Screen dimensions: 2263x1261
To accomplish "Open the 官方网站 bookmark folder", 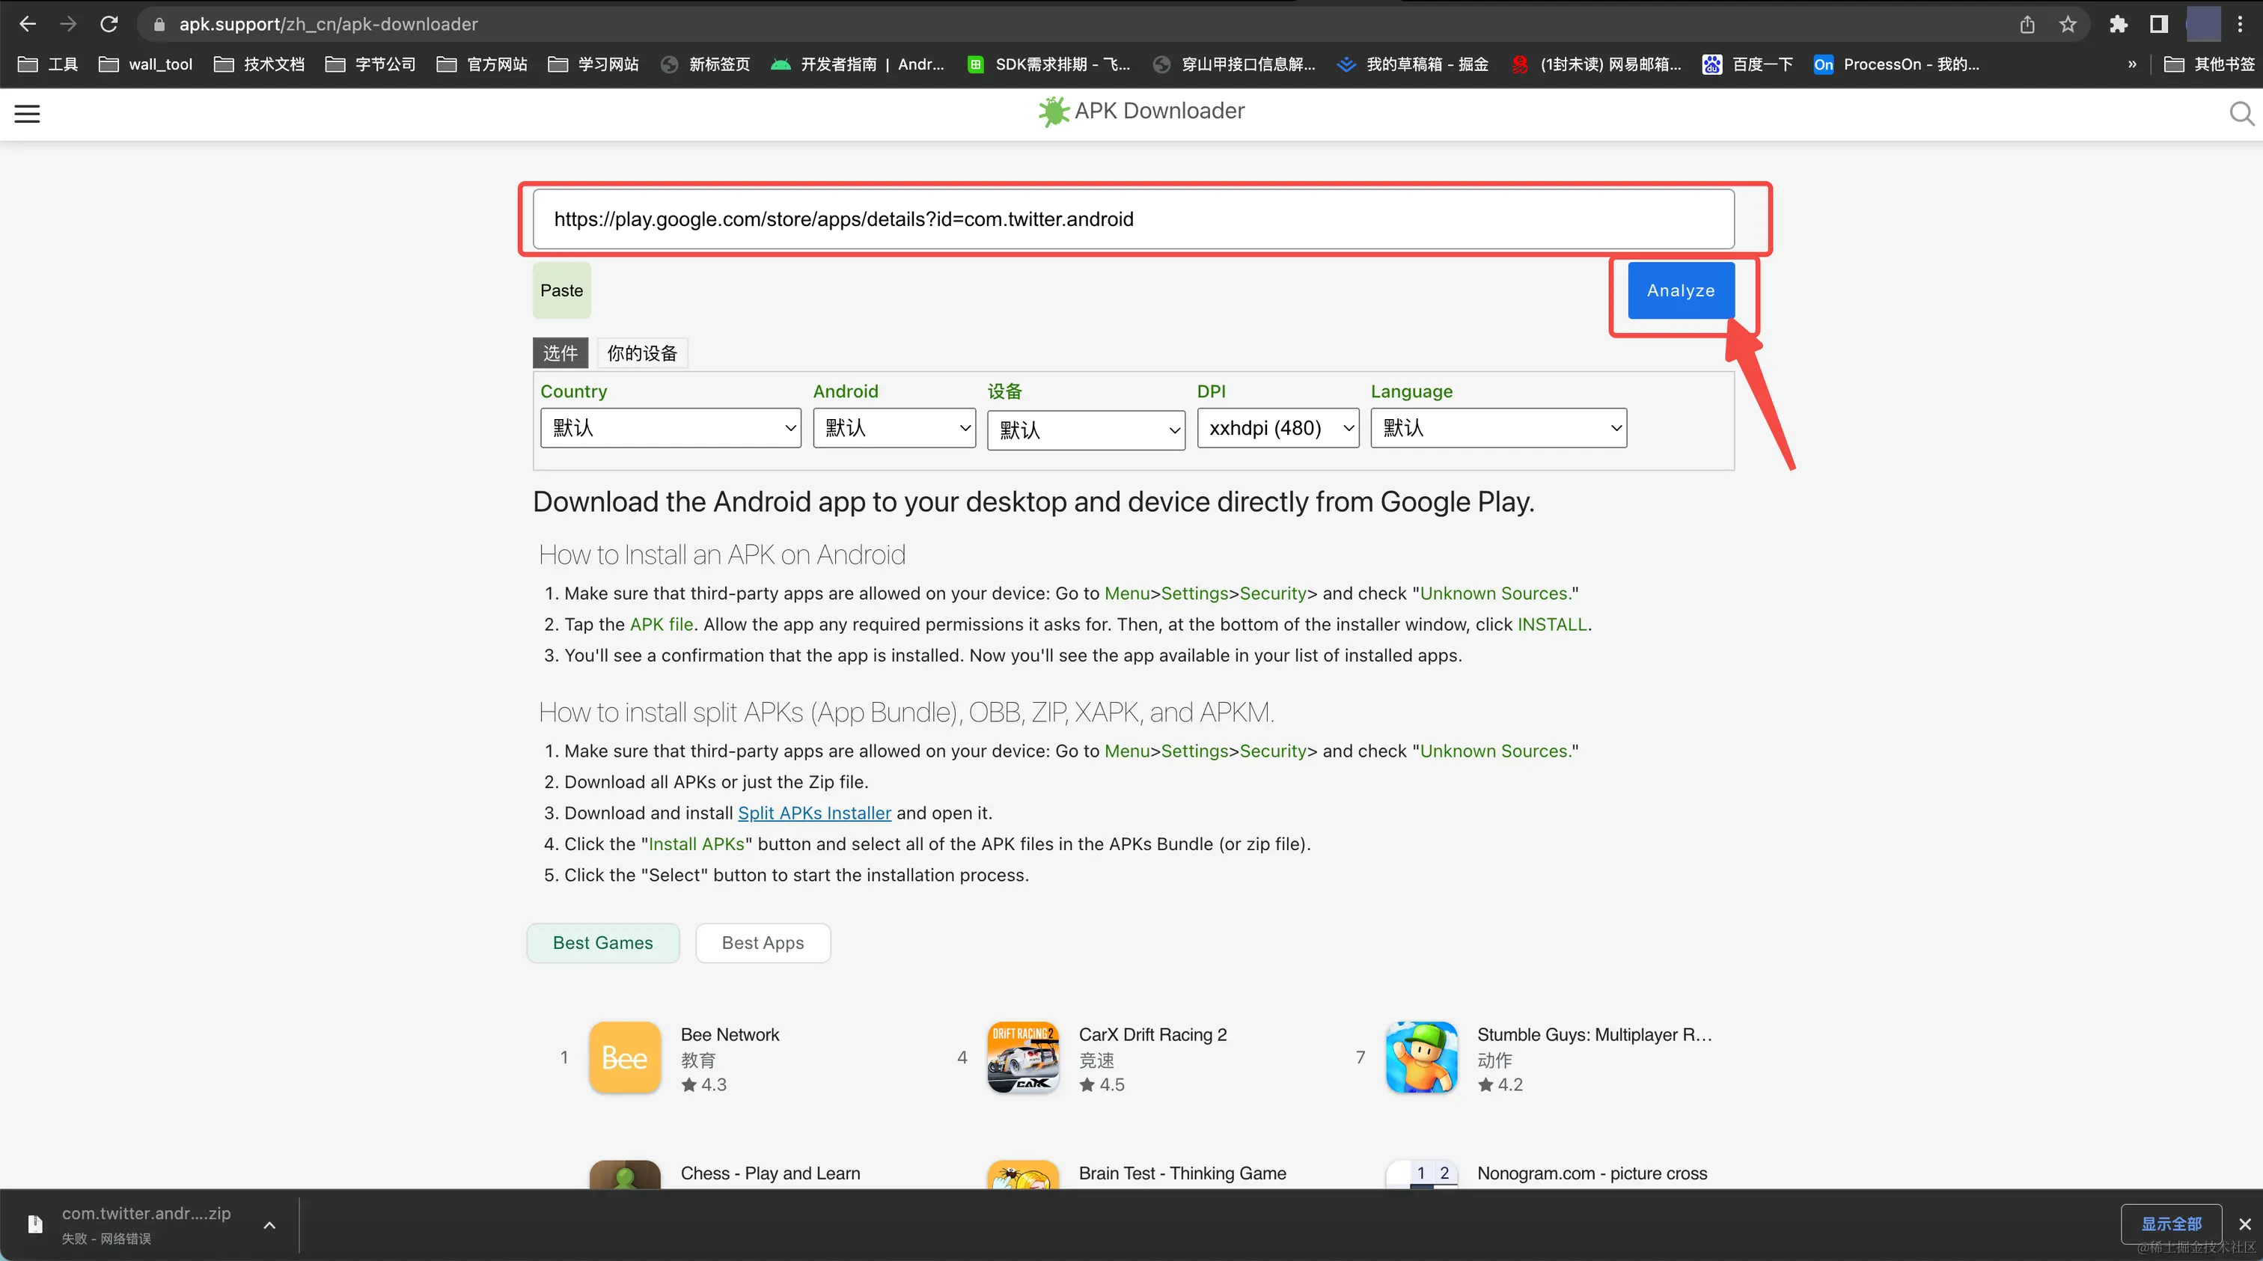I will pyautogui.click(x=482, y=64).
